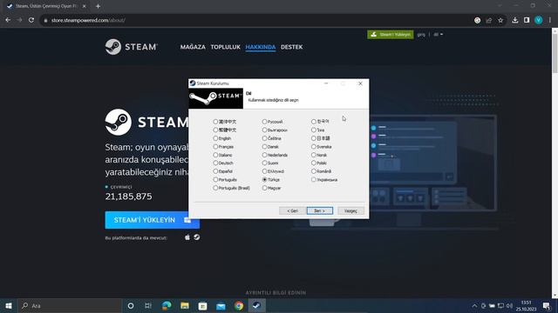Launch Microsoft Edge from taskbar
The height and width of the screenshot is (313, 558).
click(167, 305)
